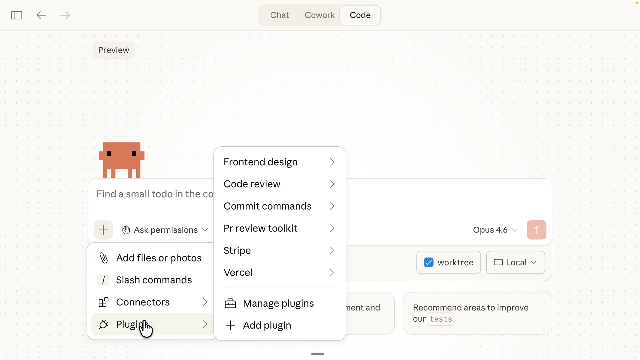The width and height of the screenshot is (640, 360).
Task: Click the Connectors blocks icon
Action: (103, 302)
